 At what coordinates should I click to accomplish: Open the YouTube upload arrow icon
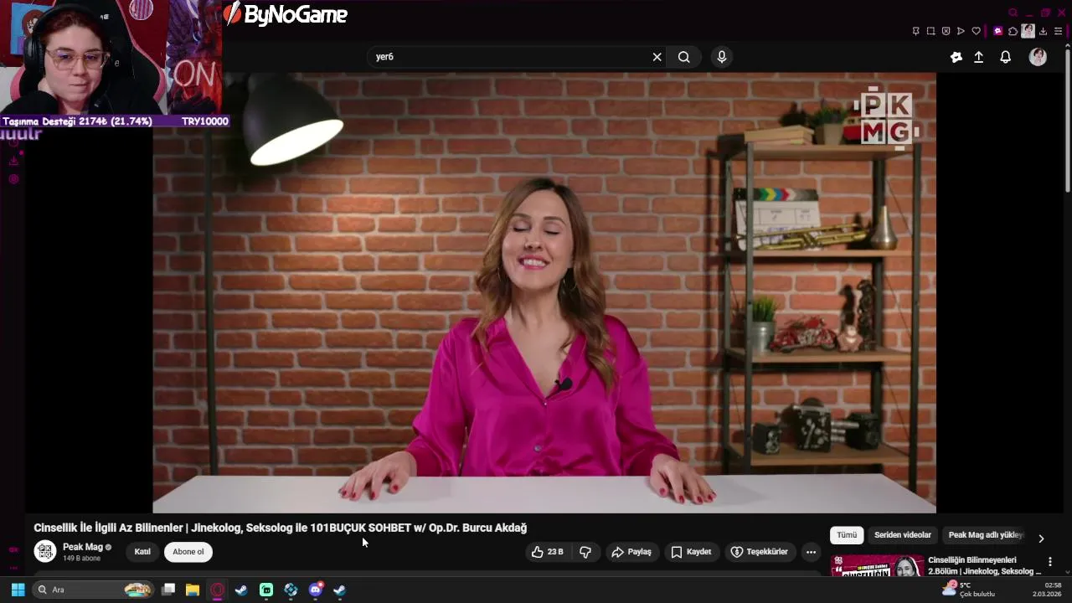click(978, 57)
